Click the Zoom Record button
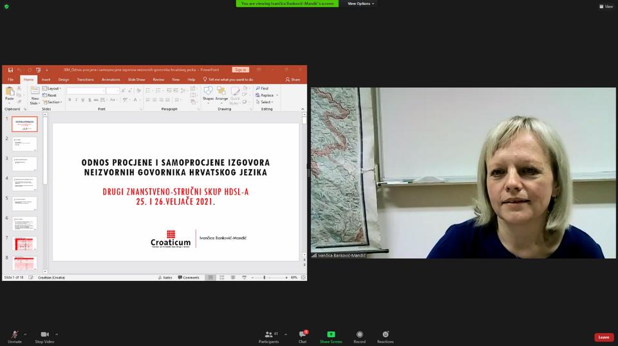The width and height of the screenshot is (618, 346). coord(359,337)
